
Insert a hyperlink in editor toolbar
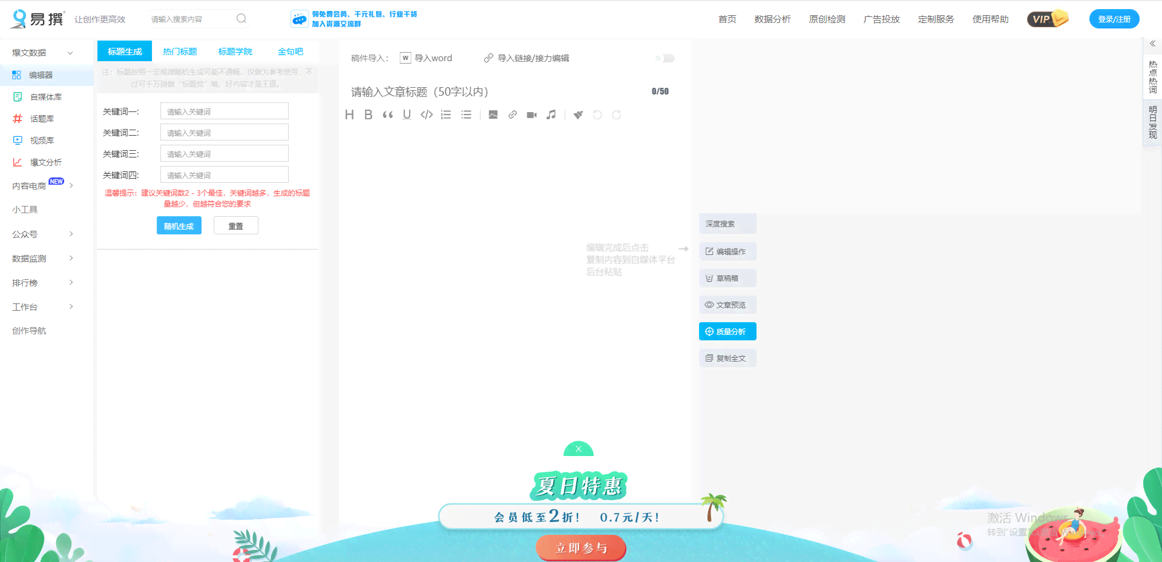tap(513, 114)
